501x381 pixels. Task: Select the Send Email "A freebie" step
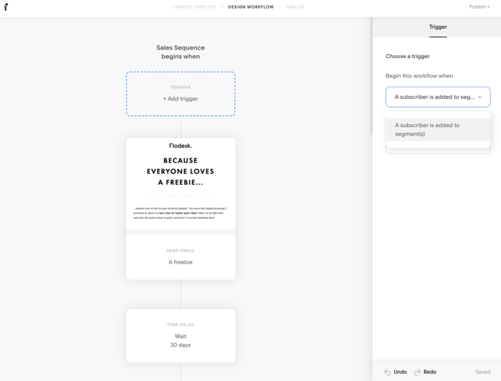tap(181, 257)
